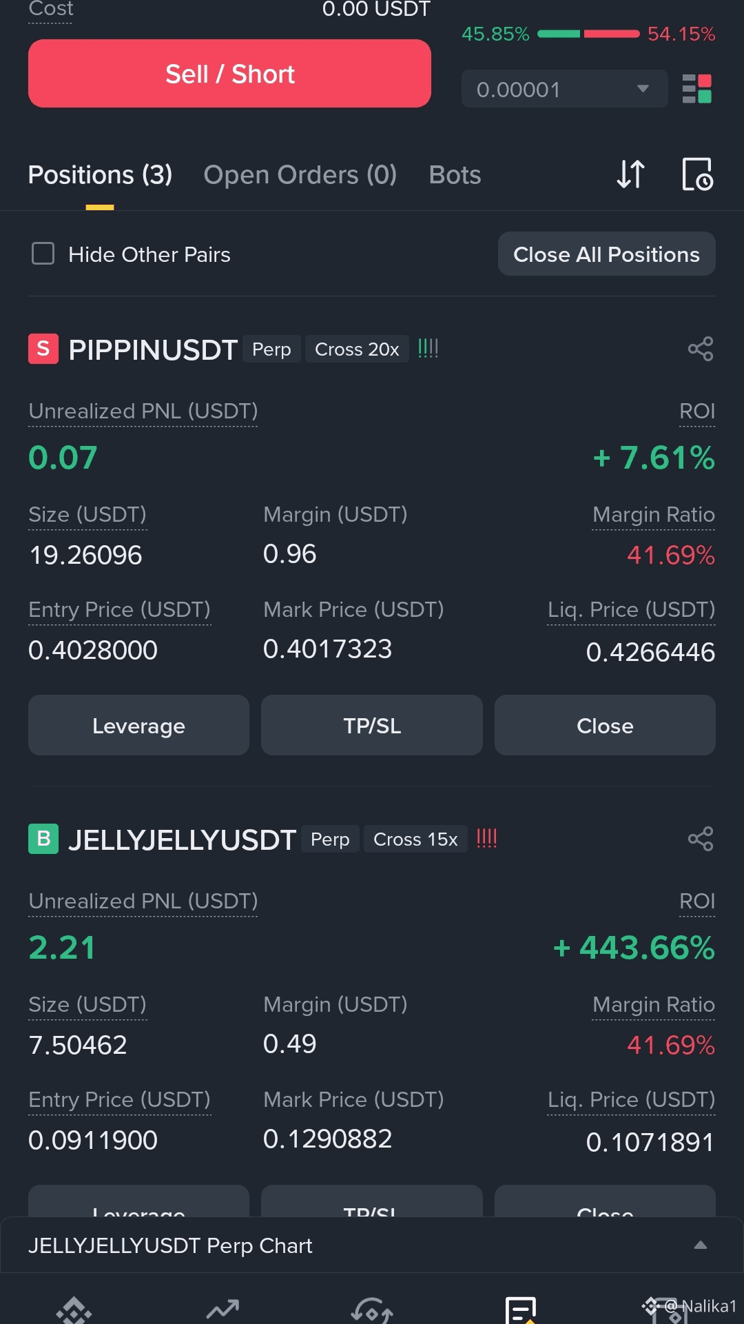Image resolution: width=744 pixels, height=1324 pixels.
Task: Tap the sort positions arrows icon
Action: 630,174
